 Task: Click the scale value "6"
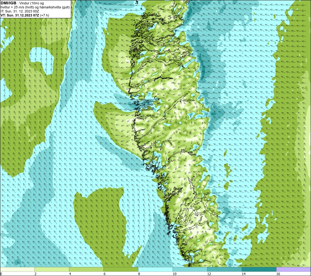104,274
